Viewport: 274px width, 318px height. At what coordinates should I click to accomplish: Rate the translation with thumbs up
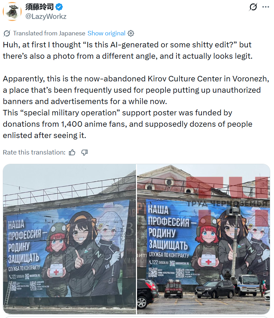coord(72,152)
